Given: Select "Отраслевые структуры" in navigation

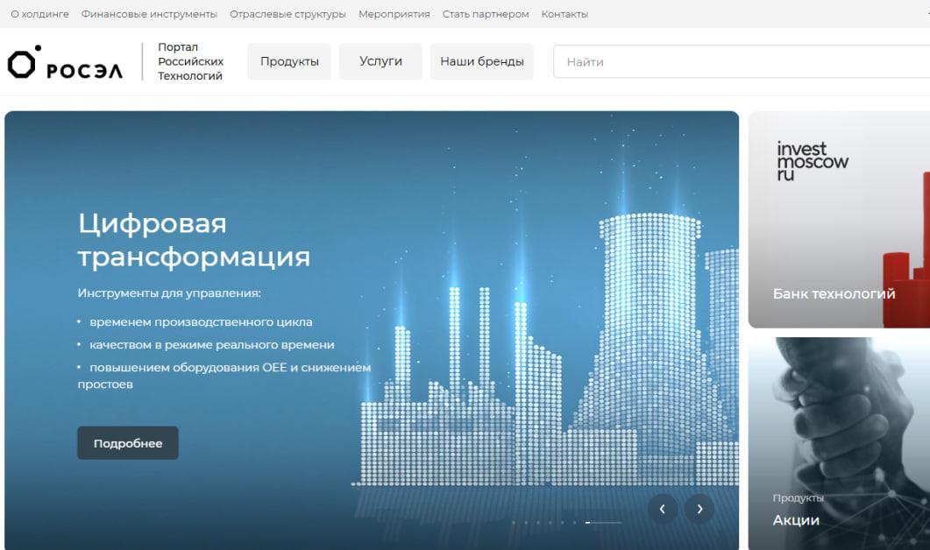Looking at the screenshot, I should [x=290, y=13].
